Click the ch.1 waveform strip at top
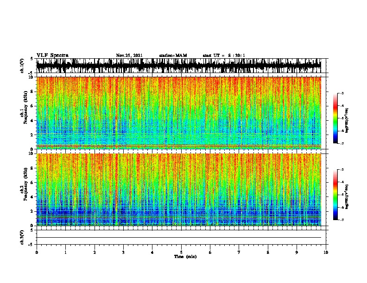Viewport: 367px width, 283px height. tap(179, 66)
